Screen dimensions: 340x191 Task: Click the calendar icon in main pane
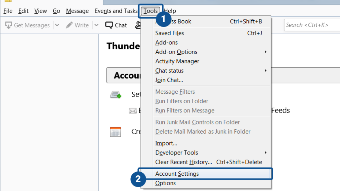tap(115, 132)
